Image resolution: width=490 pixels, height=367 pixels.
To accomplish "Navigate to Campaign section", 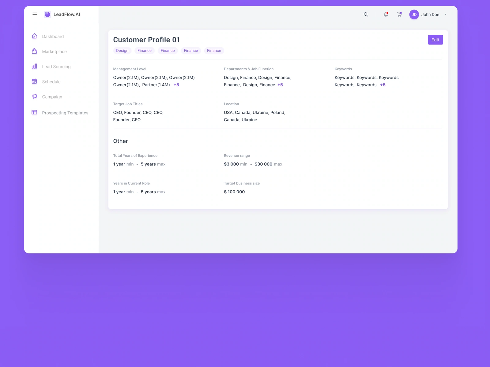I will pyautogui.click(x=52, y=97).
